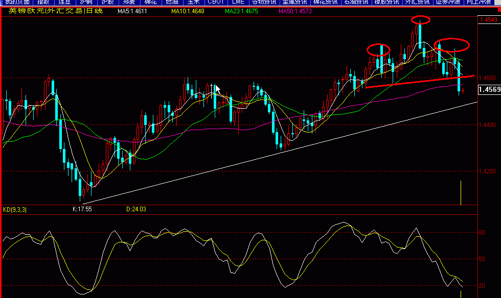Switch to the 燃油 tab
The height and width of the screenshot is (298, 501).
tap(172, 2)
